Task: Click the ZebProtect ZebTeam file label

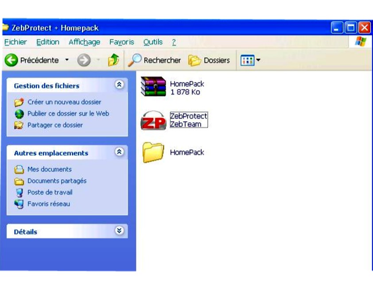Action: 189,120
